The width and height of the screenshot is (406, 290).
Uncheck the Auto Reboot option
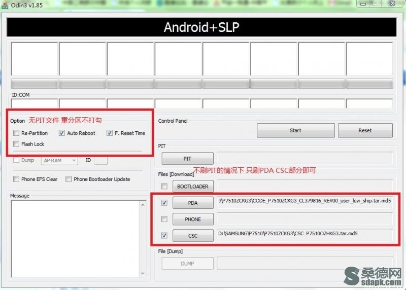(x=61, y=133)
